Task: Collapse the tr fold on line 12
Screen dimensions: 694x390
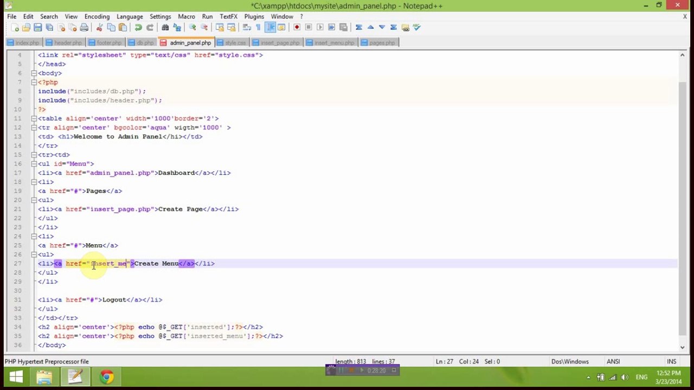Action: coord(34,128)
